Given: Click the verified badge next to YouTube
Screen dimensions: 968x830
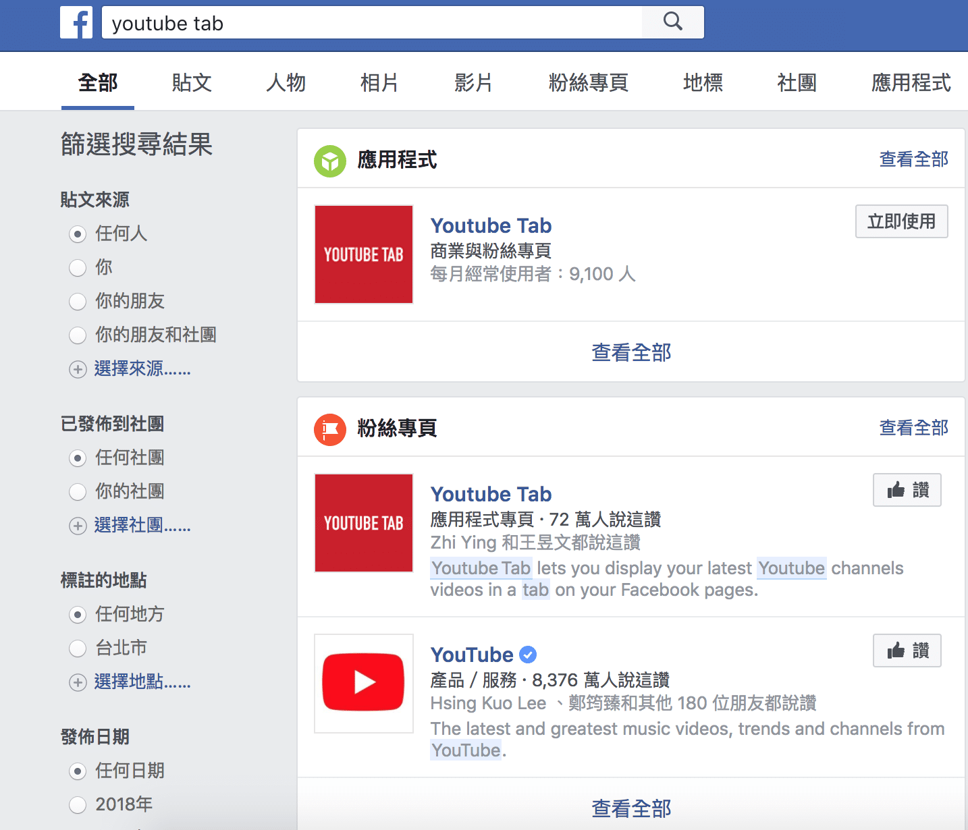Looking at the screenshot, I should coord(528,655).
